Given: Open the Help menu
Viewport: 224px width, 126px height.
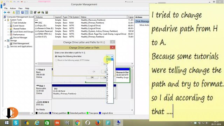Looking at the screenshot, I should 27,8.
